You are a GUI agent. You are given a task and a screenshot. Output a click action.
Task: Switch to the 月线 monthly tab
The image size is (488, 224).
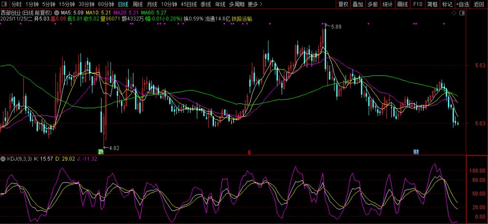coord(152,4)
